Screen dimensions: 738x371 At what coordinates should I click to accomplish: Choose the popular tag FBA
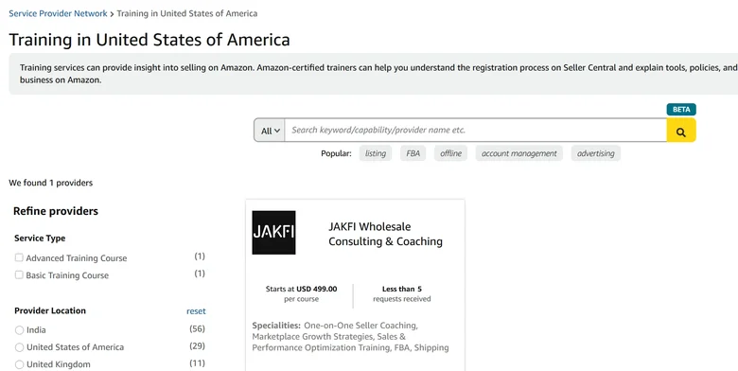413,153
